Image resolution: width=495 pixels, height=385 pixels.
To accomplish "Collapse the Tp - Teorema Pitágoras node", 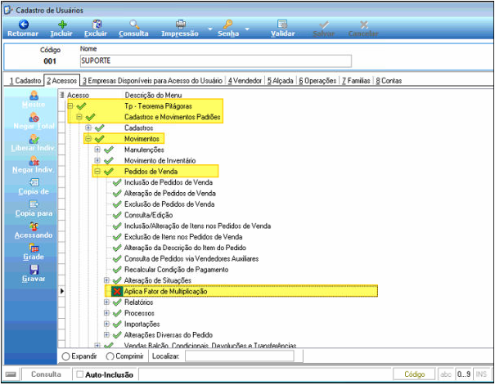I will coord(70,106).
